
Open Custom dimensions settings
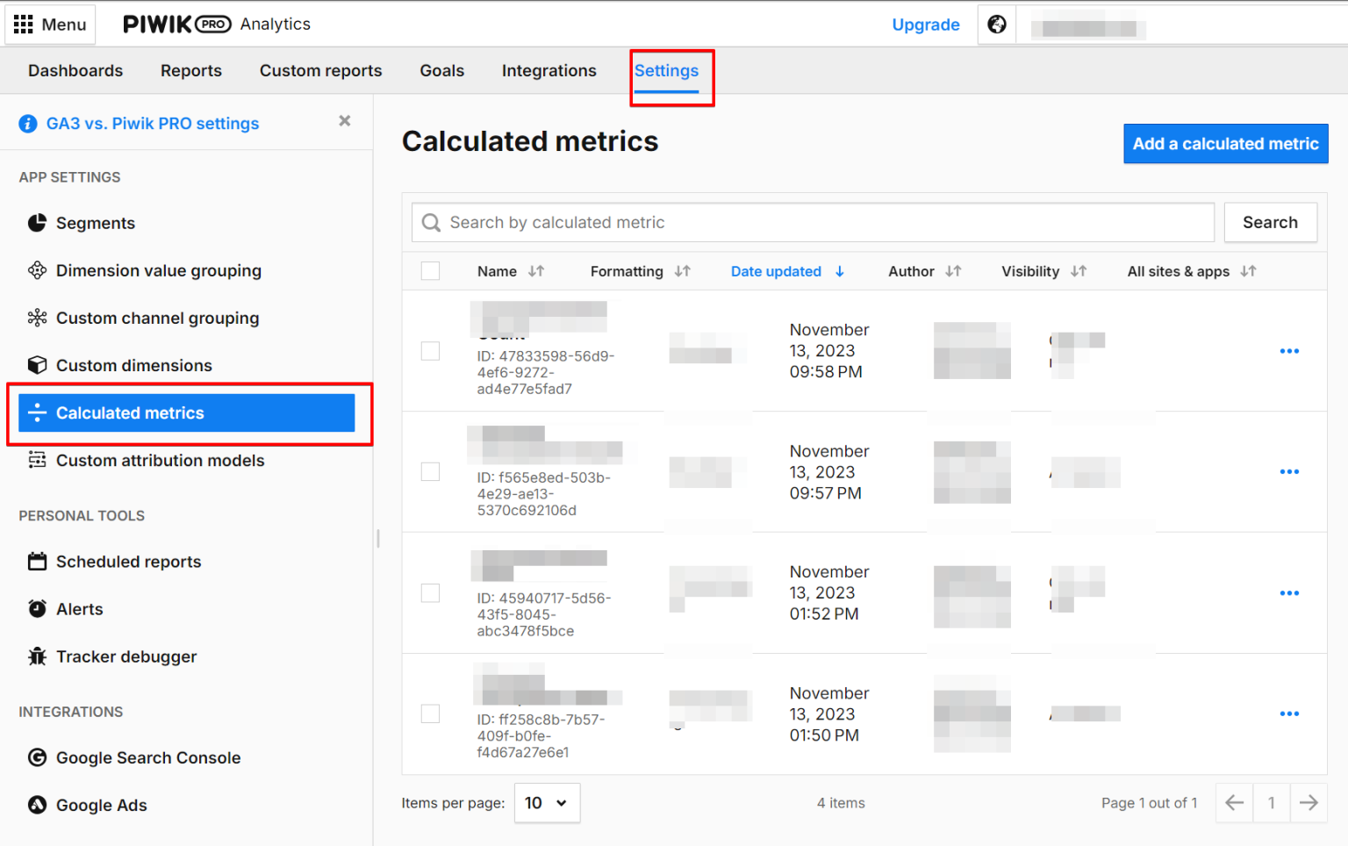coord(133,365)
